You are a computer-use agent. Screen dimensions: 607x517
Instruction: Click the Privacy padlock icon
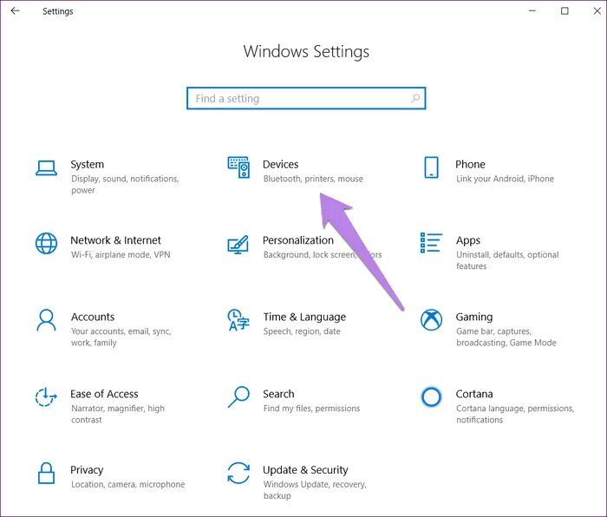(46, 473)
